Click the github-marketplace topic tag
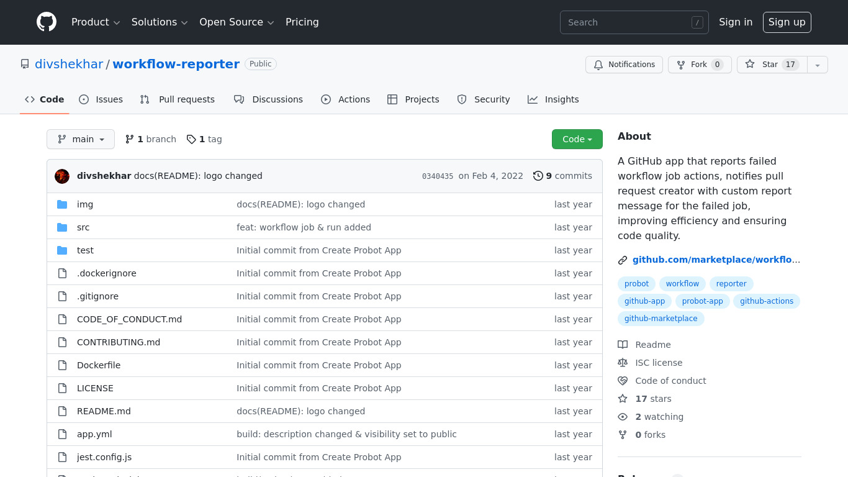 [661, 319]
